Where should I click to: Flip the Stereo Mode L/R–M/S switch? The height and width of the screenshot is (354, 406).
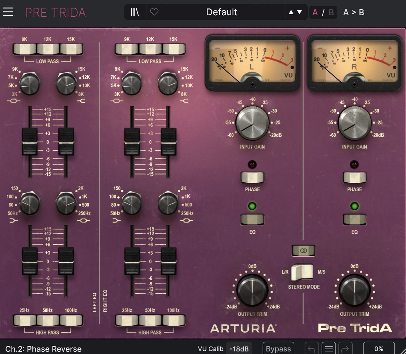coord(303,272)
